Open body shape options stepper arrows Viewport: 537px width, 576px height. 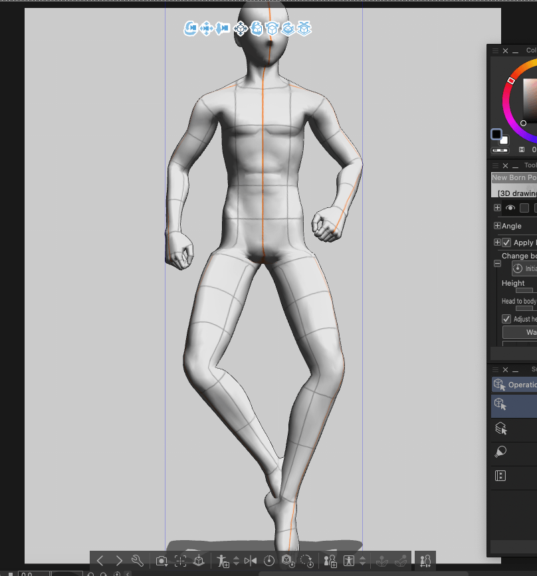point(362,561)
